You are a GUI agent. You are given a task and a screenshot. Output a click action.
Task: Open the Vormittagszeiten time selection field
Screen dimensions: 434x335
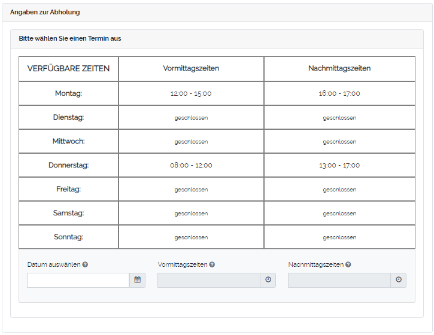(208, 280)
